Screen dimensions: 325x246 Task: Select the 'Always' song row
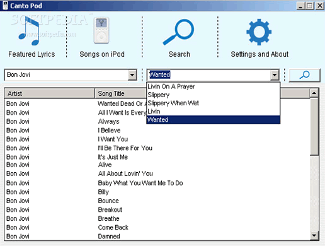tap(157, 121)
